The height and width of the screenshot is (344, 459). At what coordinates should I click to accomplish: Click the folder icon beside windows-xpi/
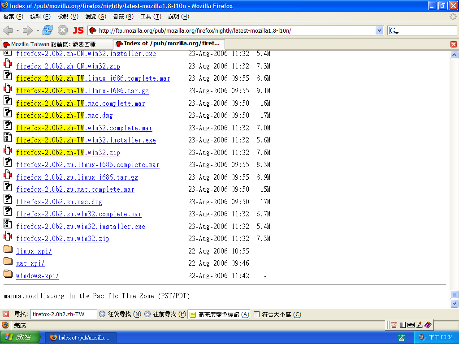point(8,274)
